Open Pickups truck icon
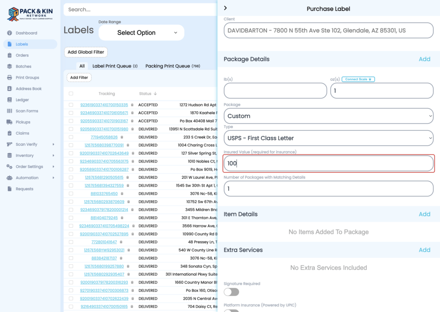The height and width of the screenshot is (312, 440). [x=10, y=122]
